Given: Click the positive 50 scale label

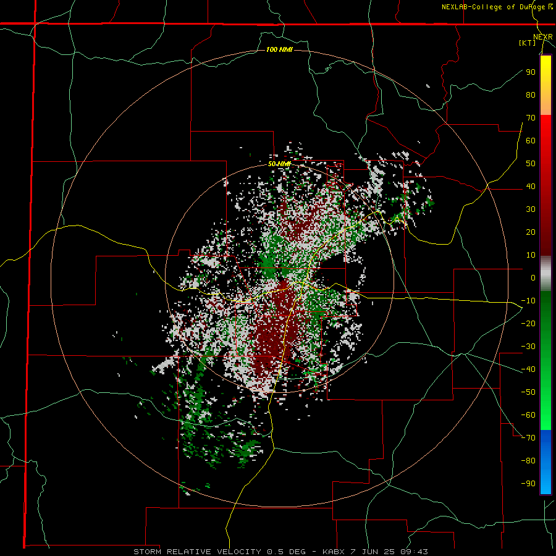Looking at the screenshot, I should (531, 164).
